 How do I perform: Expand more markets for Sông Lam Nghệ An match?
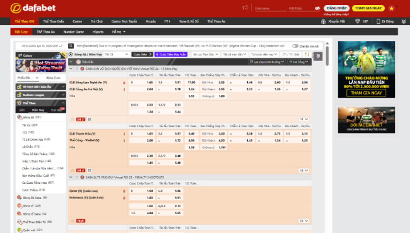coord(304,119)
